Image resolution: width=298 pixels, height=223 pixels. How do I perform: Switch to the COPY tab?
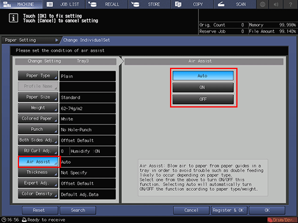[x=192, y=4]
